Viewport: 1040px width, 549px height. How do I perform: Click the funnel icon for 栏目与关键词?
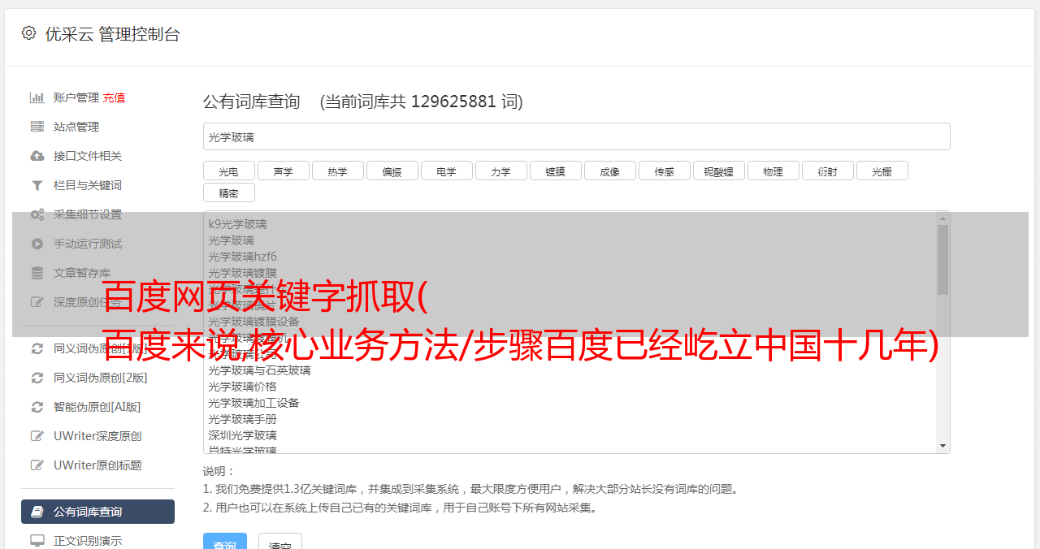point(37,185)
